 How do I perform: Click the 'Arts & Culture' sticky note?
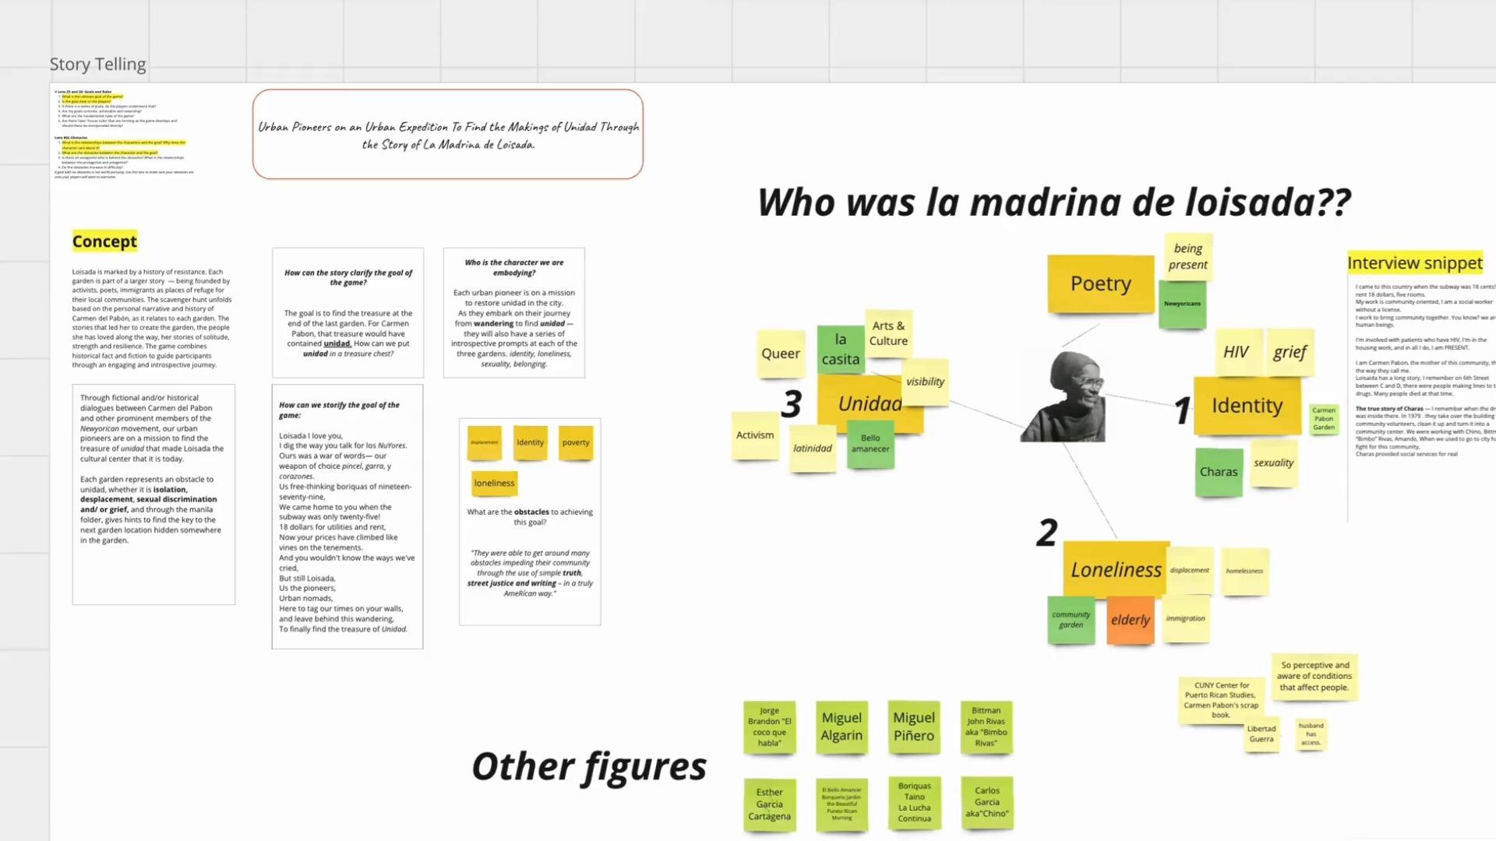(888, 333)
